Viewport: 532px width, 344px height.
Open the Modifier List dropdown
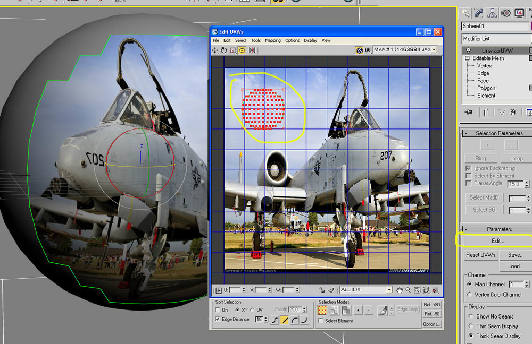point(496,39)
